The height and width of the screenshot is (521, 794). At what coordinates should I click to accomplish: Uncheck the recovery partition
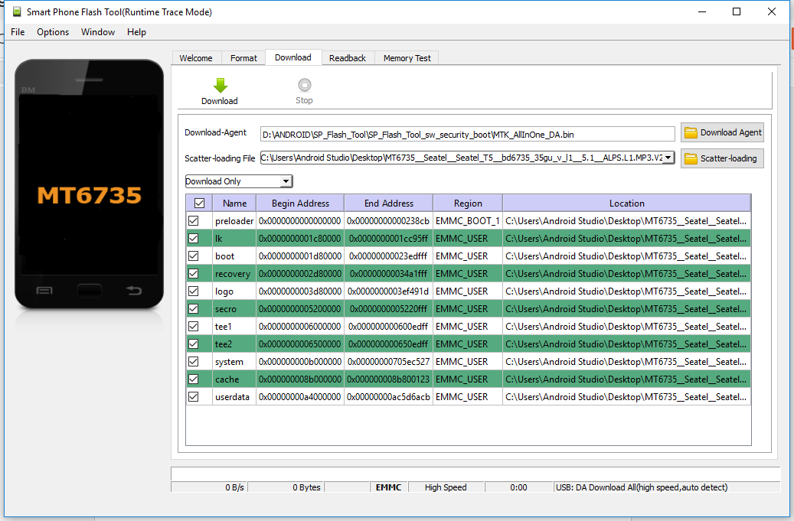(x=192, y=273)
